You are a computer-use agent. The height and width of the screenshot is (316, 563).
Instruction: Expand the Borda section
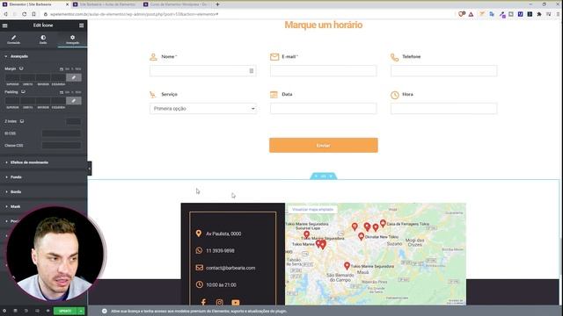(43, 191)
